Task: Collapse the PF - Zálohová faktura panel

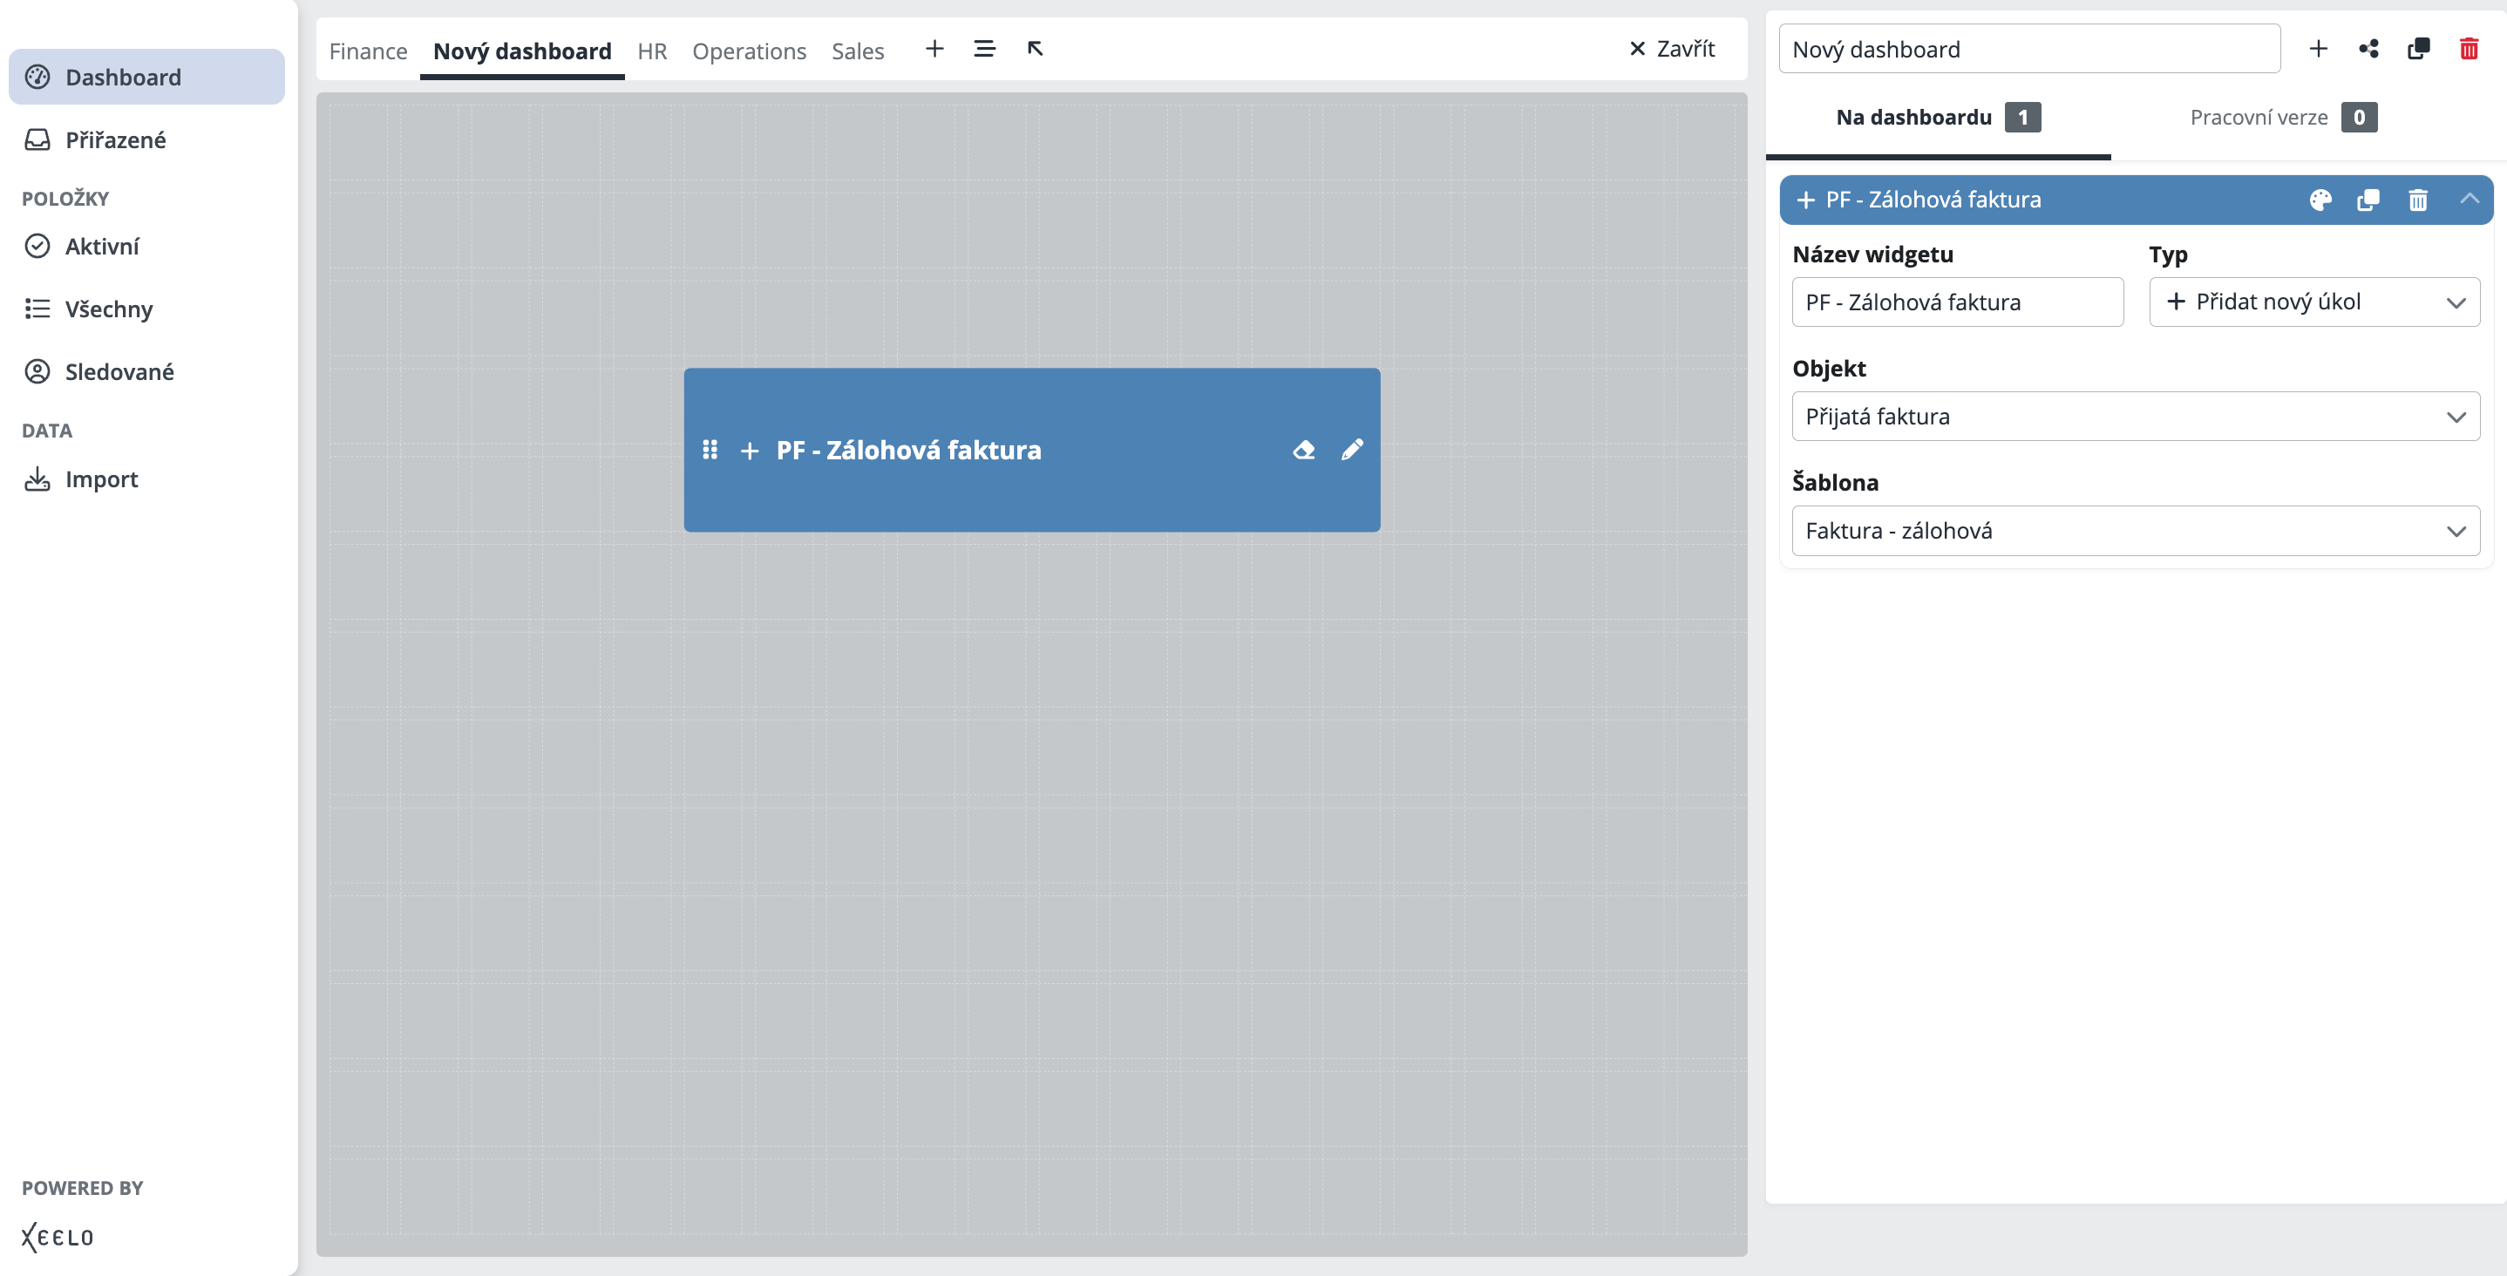Action: coord(2469,199)
